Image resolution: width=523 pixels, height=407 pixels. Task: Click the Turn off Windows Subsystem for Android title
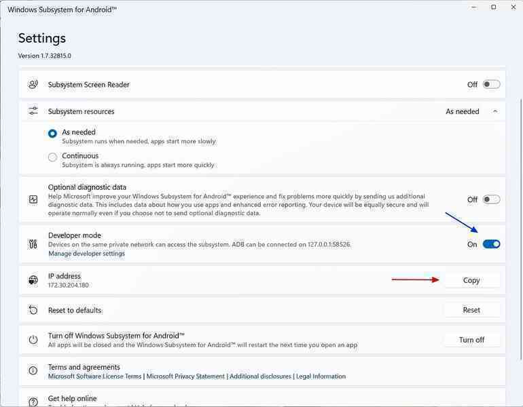pos(116,335)
